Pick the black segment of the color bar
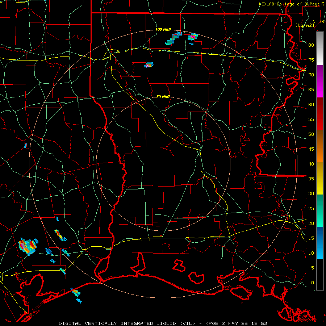 coord(320,275)
